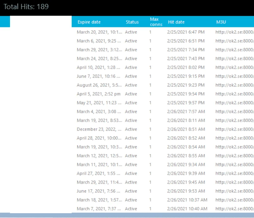Select row expiring March 20, 2021
The image size is (254, 218).
coord(163,32)
